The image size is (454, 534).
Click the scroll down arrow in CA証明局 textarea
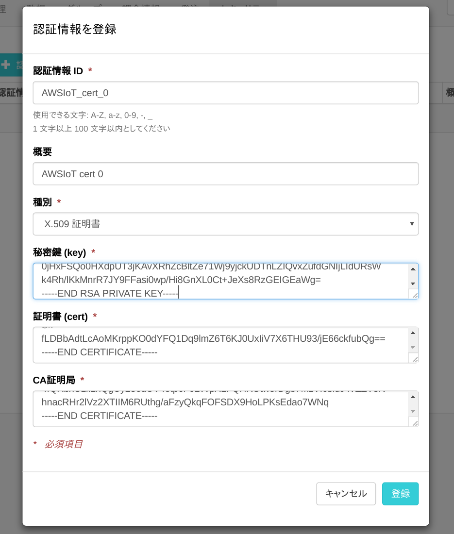(413, 411)
